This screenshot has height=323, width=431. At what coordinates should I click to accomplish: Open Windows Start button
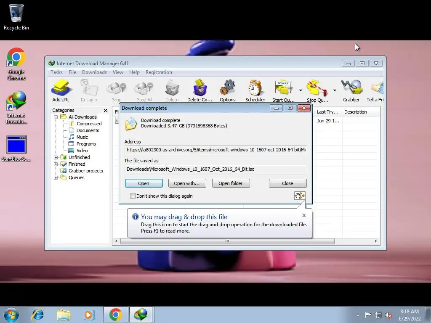tap(11, 315)
